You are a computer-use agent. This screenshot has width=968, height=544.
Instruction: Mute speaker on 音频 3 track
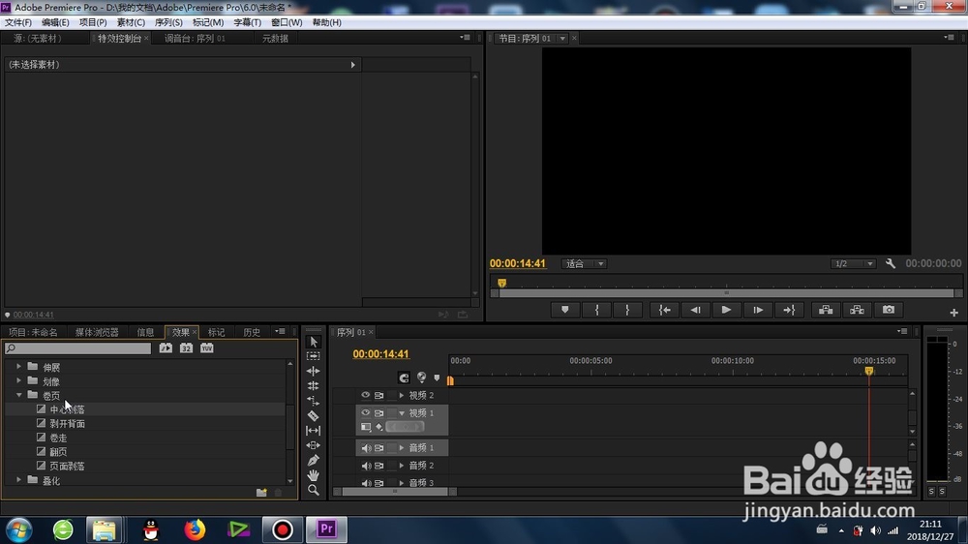(366, 483)
